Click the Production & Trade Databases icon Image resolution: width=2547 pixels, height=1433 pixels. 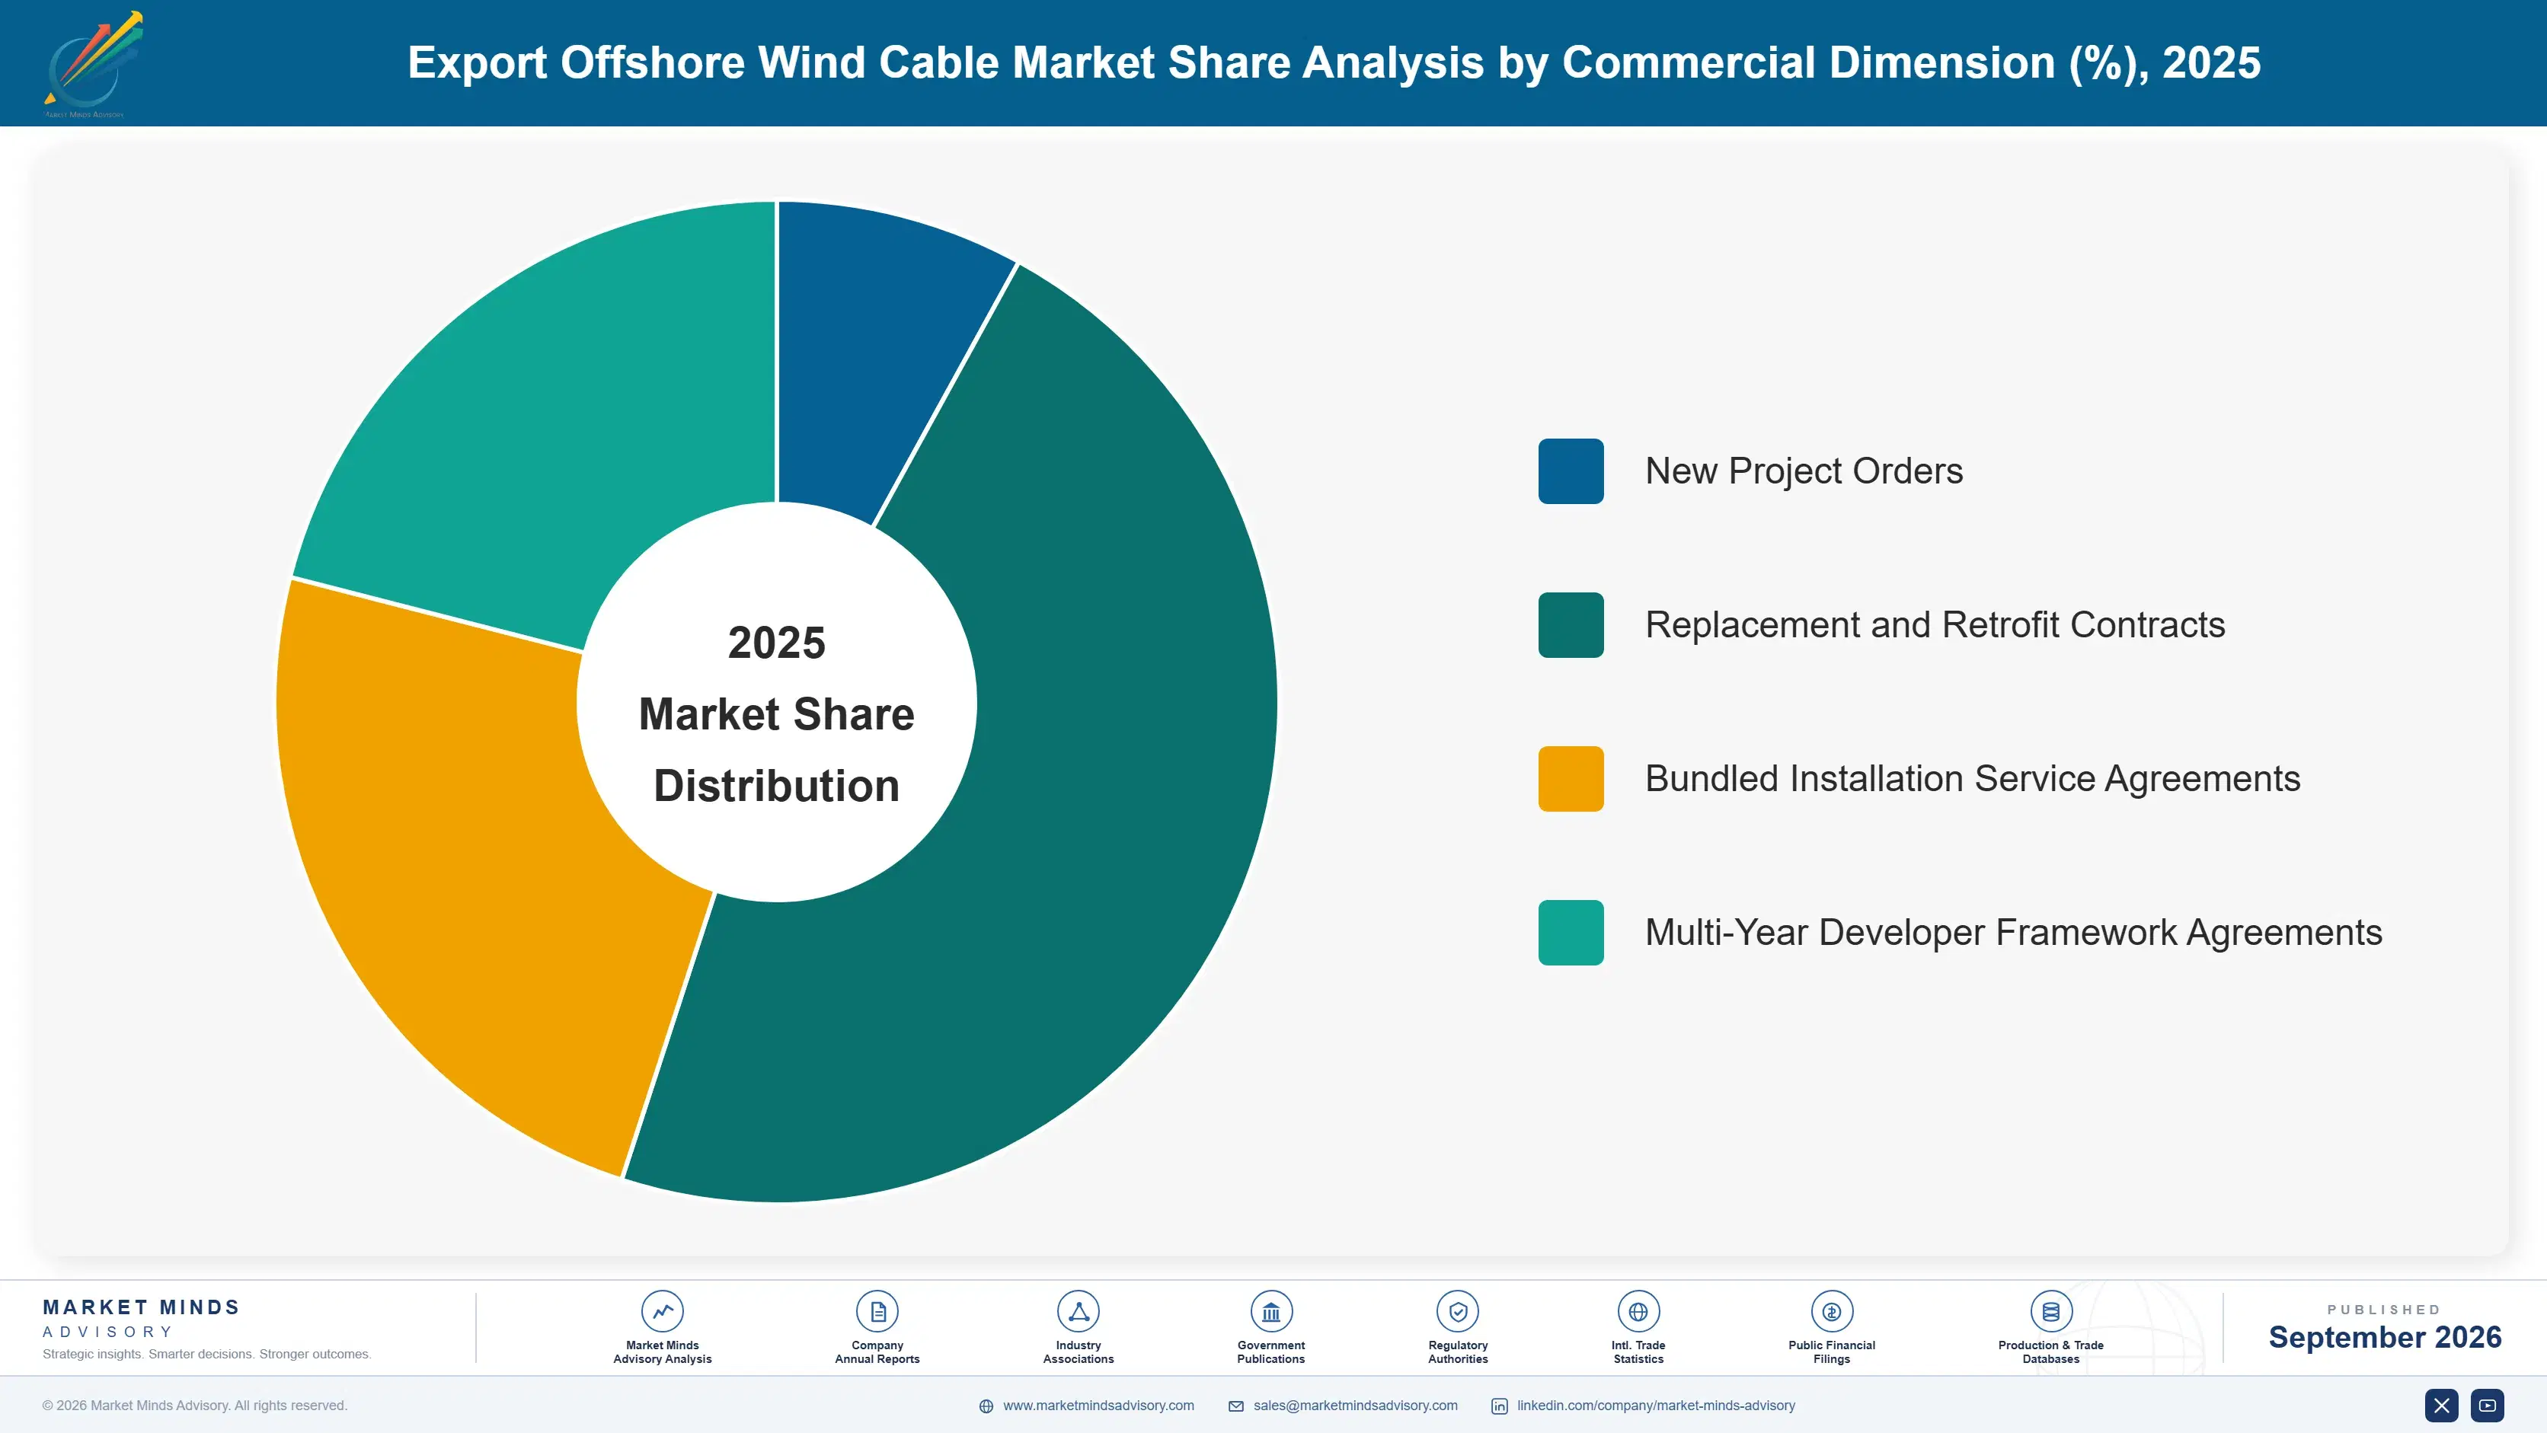coord(2050,1311)
